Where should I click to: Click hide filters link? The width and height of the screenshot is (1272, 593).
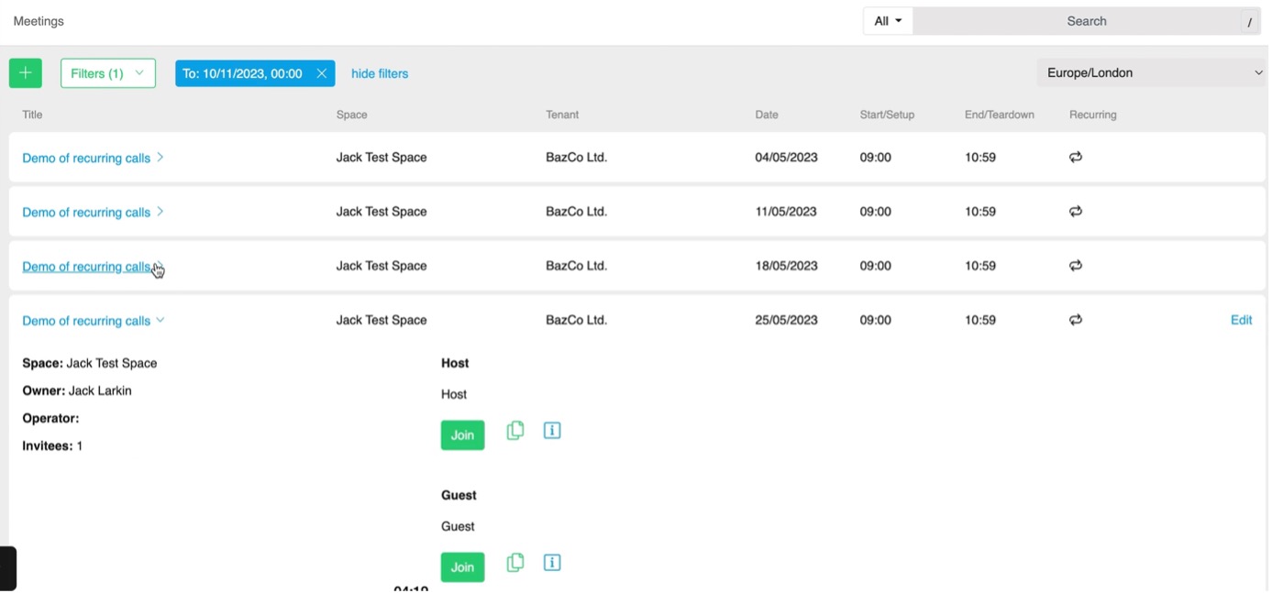pyautogui.click(x=380, y=73)
